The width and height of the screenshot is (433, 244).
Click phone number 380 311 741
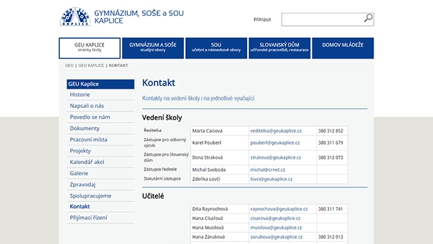(330, 209)
